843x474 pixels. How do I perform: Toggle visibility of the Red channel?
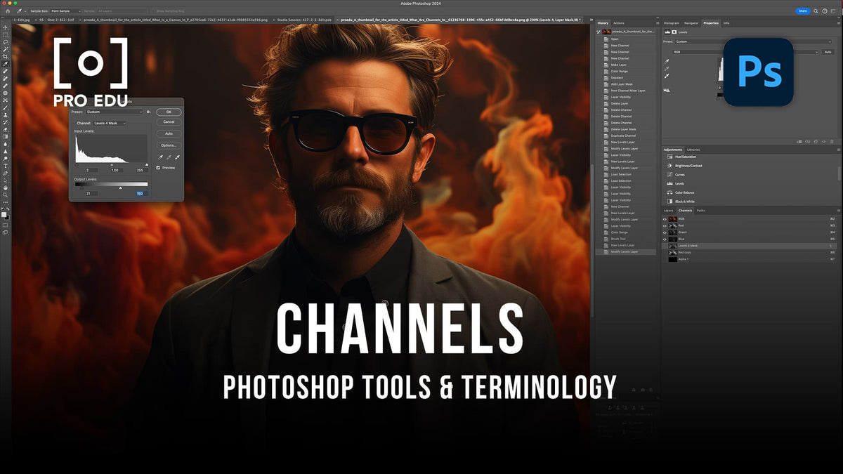click(x=665, y=225)
